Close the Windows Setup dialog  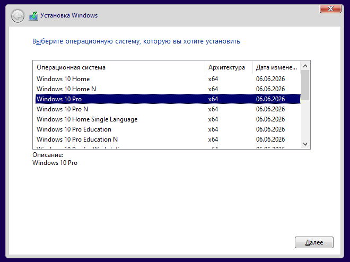330,8
